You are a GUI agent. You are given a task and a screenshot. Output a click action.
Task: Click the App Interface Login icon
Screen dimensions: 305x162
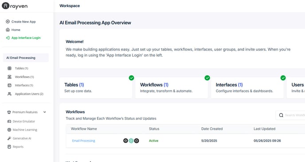(x=8, y=38)
